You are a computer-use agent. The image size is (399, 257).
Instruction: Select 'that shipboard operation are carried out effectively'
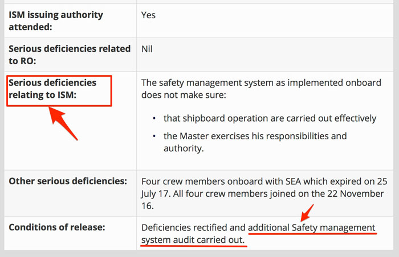click(x=270, y=118)
